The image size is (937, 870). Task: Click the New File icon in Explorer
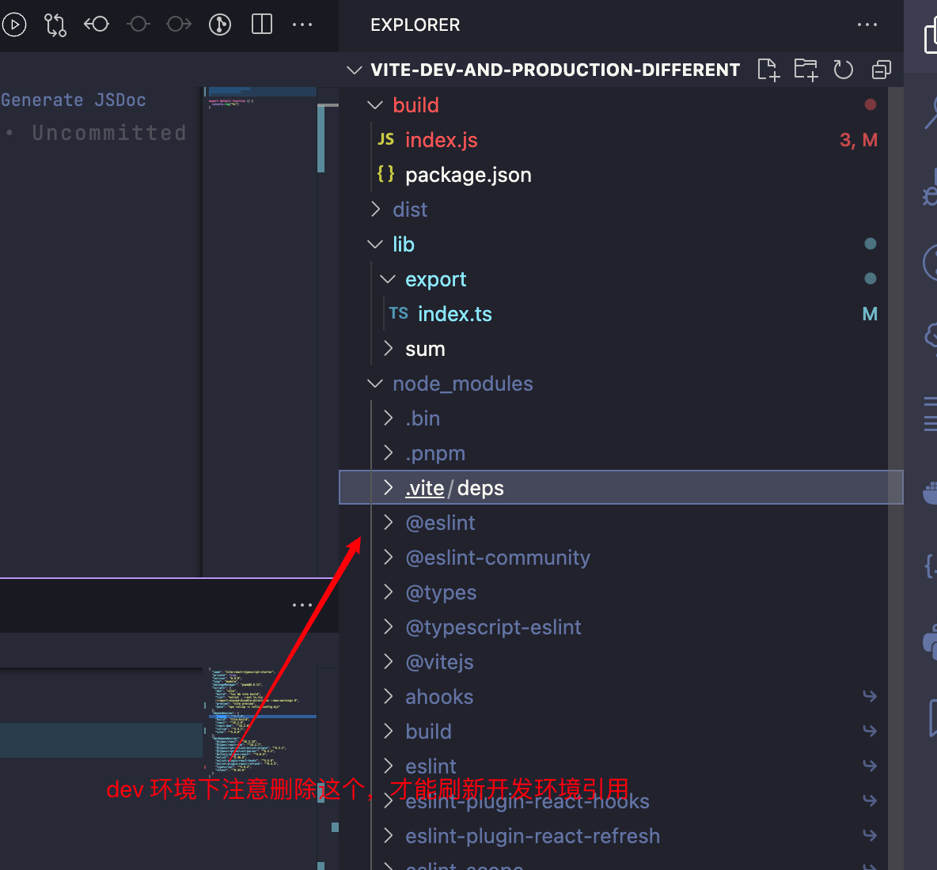pyautogui.click(x=768, y=70)
